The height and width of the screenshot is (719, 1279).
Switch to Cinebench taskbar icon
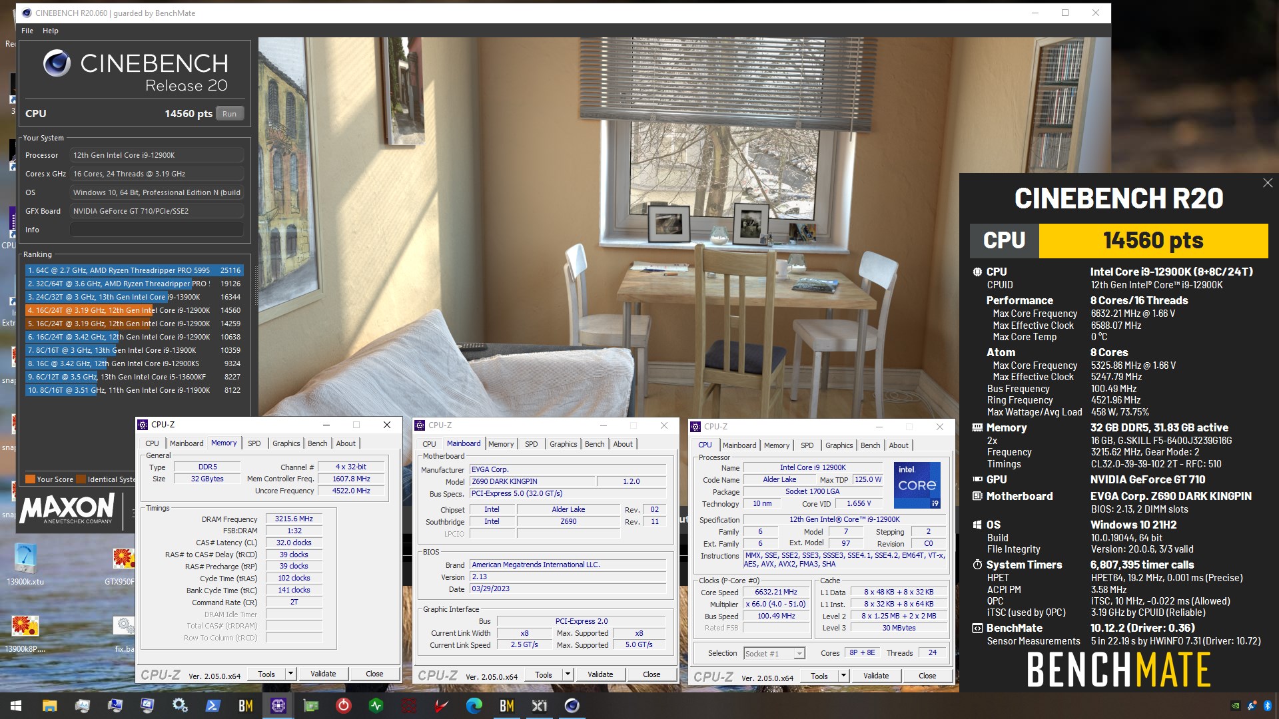tap(572, 706)
